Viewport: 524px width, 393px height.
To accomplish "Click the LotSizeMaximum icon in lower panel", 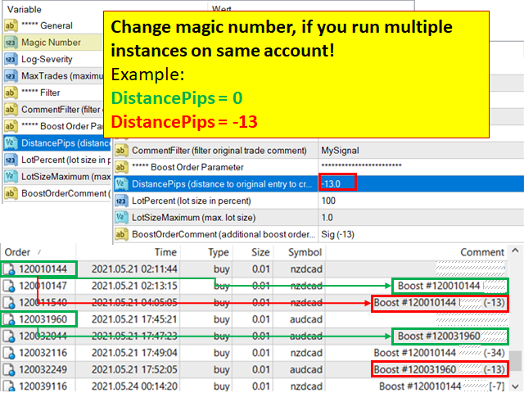I will point(122,217).
